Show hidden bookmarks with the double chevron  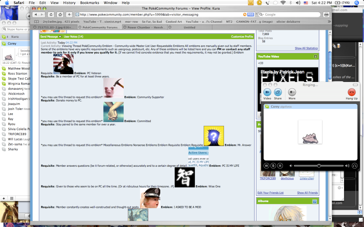(329, 22)
